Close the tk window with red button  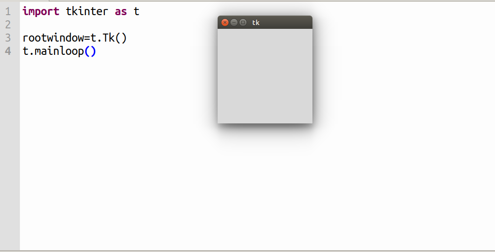[225, 22]
